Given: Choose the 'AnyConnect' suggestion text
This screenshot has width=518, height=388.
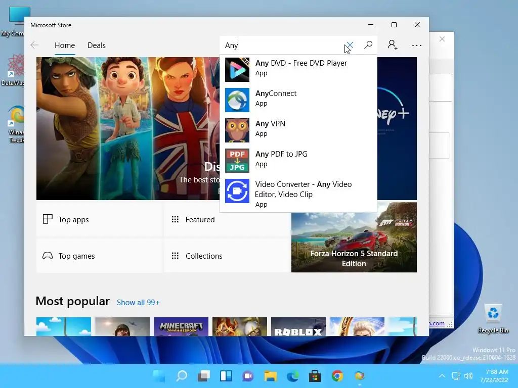Looking at the screenshot, I should tap(276, 93).
